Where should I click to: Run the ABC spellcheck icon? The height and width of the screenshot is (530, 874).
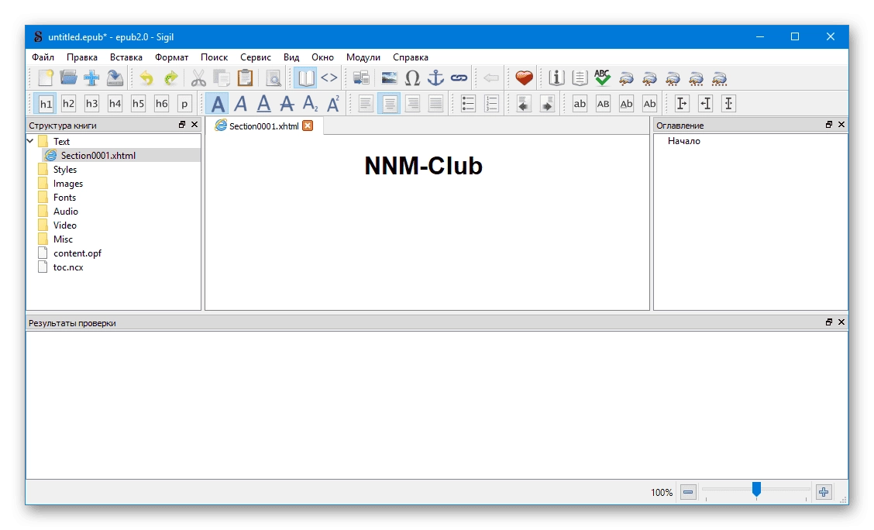(x=603, y=78)
